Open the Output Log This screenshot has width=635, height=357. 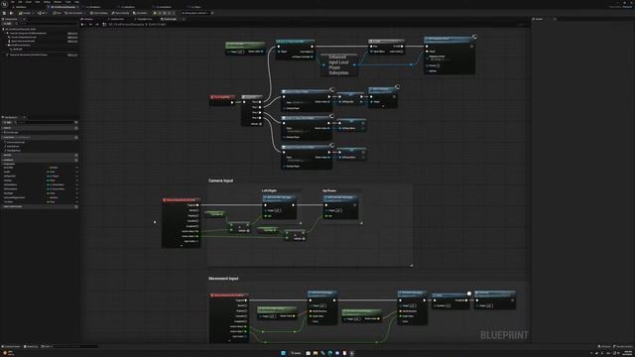[x=31, y=346]
